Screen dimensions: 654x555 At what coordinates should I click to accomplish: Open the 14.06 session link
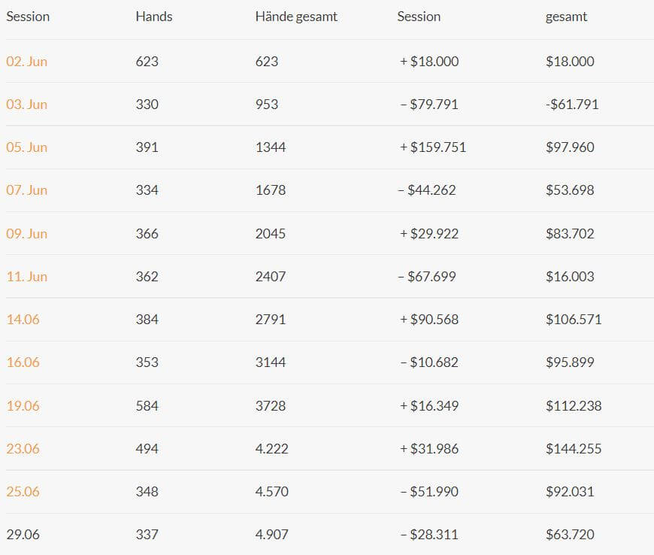[23, 320]
